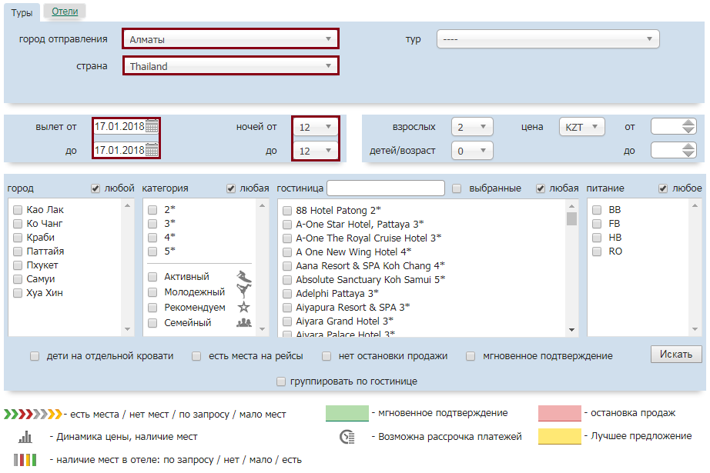Open calendar for departure 'до' date
The height and width of the screenshot is (473, 710).
152,150
